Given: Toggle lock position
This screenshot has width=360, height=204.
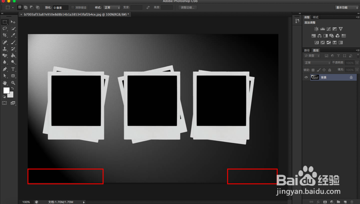Looking at the screenshot, I should coord(324,70).
